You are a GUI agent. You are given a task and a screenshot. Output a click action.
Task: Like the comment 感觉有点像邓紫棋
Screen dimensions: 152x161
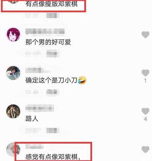(x=145, y=149)
